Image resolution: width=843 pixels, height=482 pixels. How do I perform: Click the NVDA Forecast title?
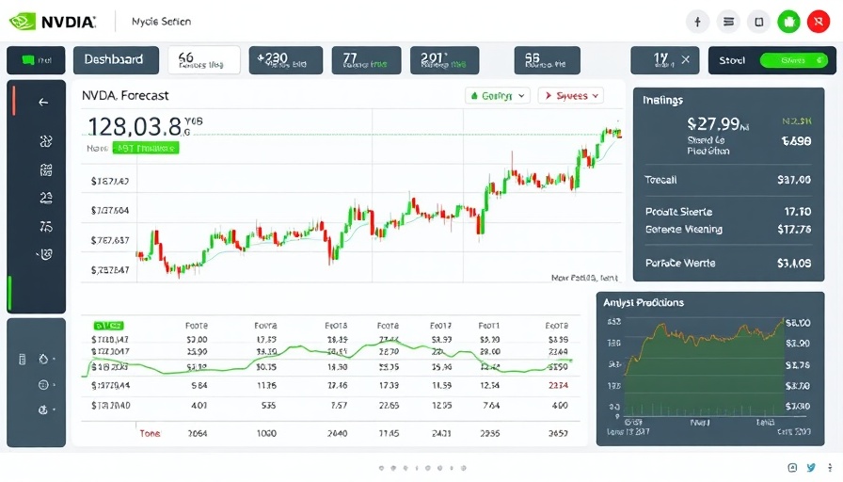coord(125,95)
